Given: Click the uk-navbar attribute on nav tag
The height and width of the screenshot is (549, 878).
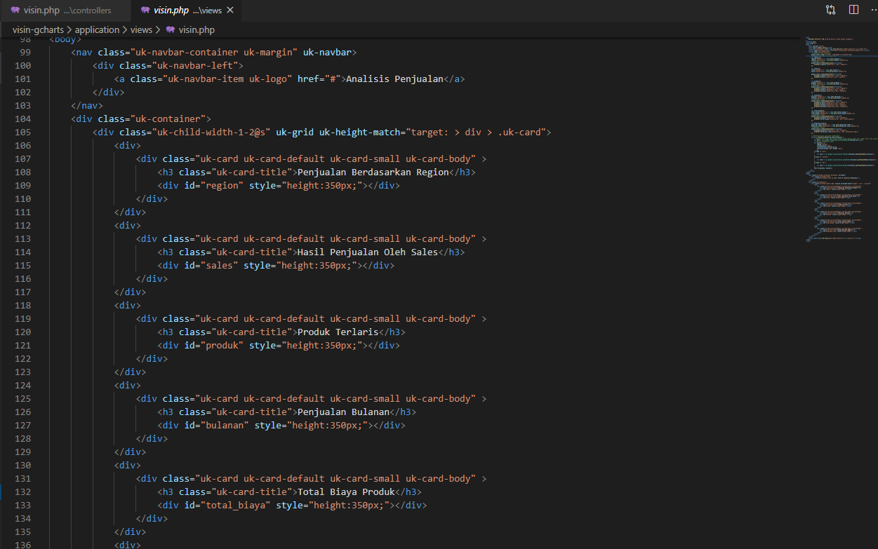Looking at the screenshot, I should point(327,53).
